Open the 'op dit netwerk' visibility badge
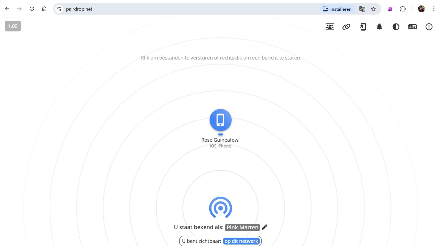 tap(241, 241)
